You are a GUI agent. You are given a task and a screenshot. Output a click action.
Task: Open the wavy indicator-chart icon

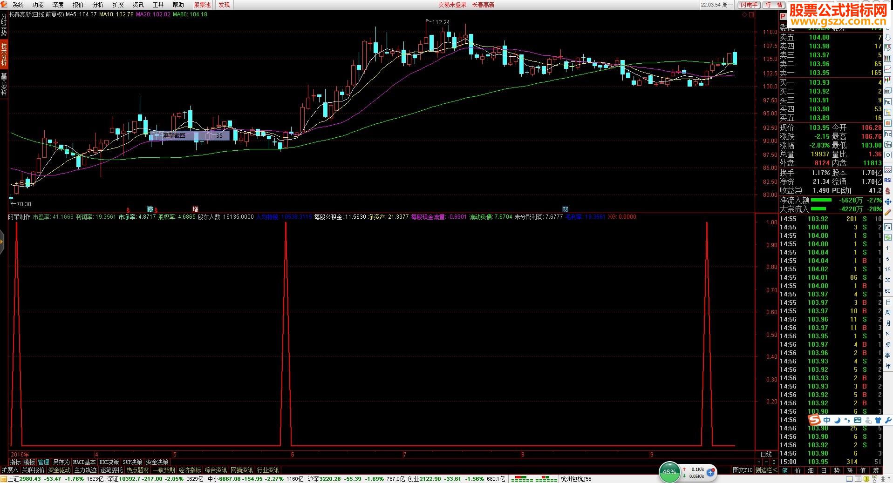click(887, 169)
